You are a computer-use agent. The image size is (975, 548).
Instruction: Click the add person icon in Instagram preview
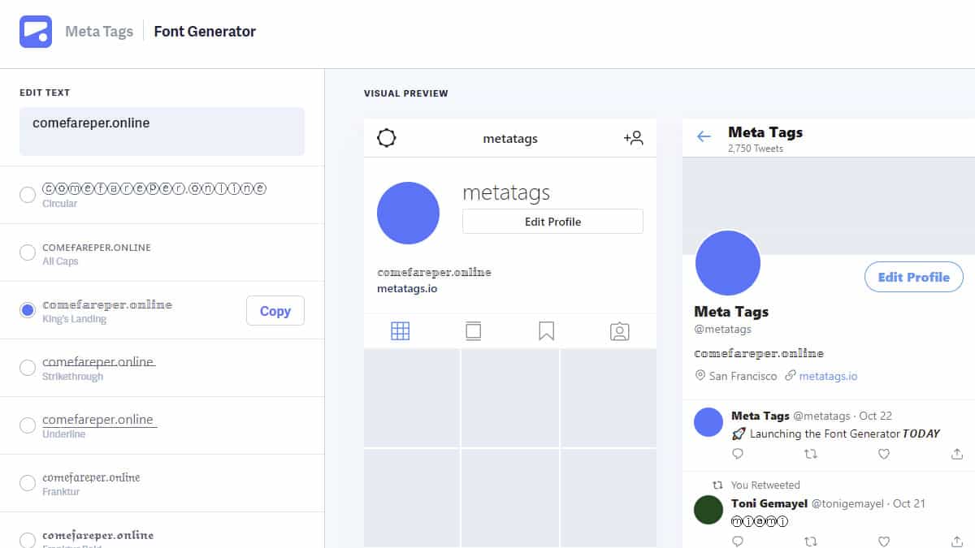pyautogui.click(x=633, y=138)
